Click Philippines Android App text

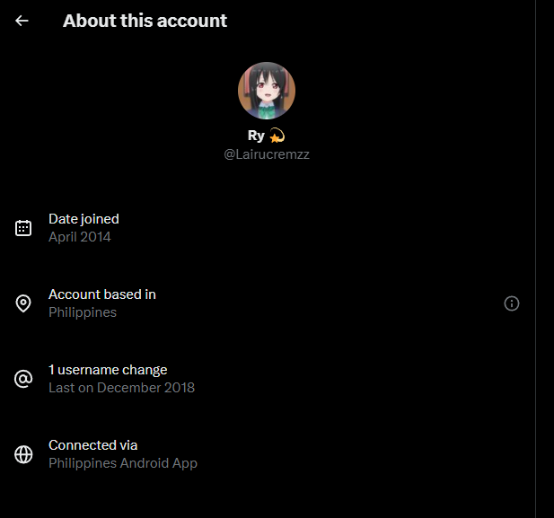click(x=123, y=463)
